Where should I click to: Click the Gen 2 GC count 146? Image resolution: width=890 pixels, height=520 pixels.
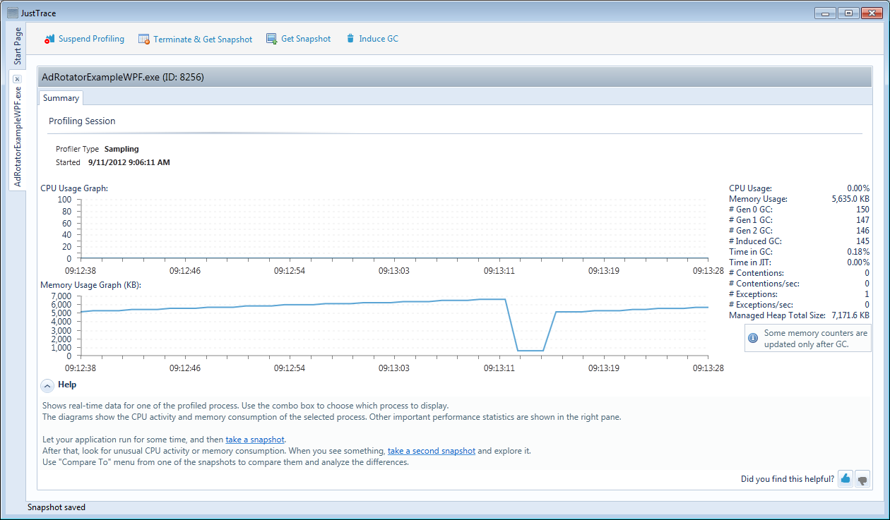[x=862, y=231]
